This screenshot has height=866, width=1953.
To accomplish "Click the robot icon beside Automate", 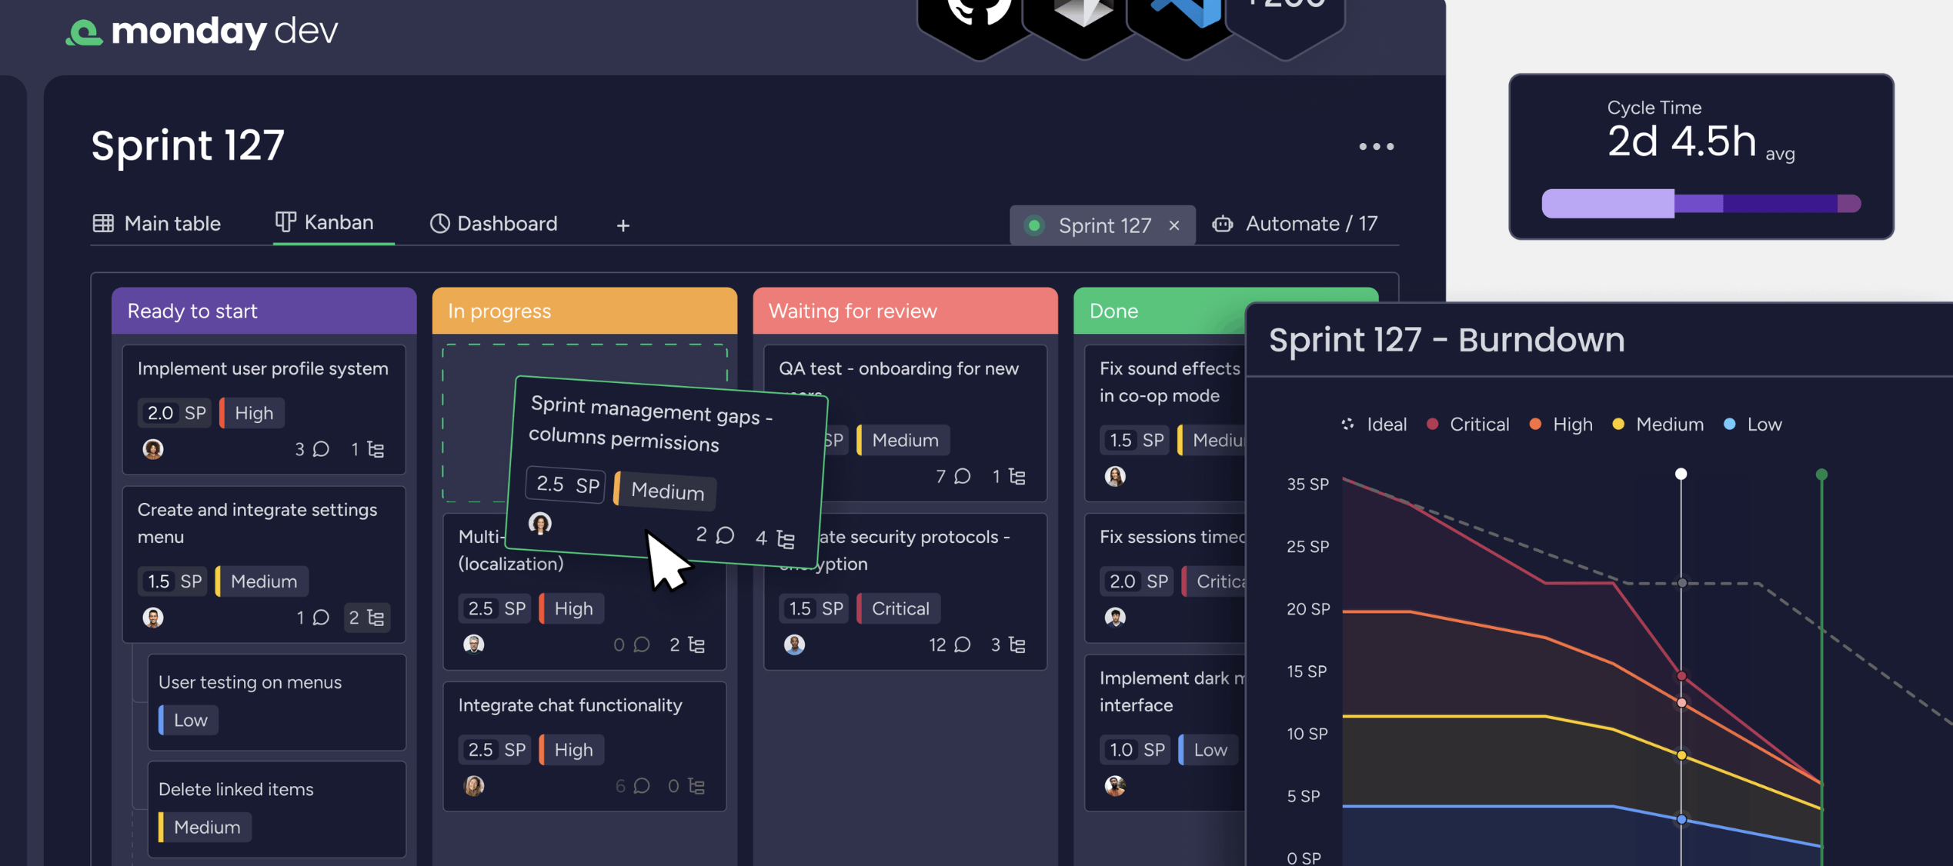I will [x=1223, y=224].
